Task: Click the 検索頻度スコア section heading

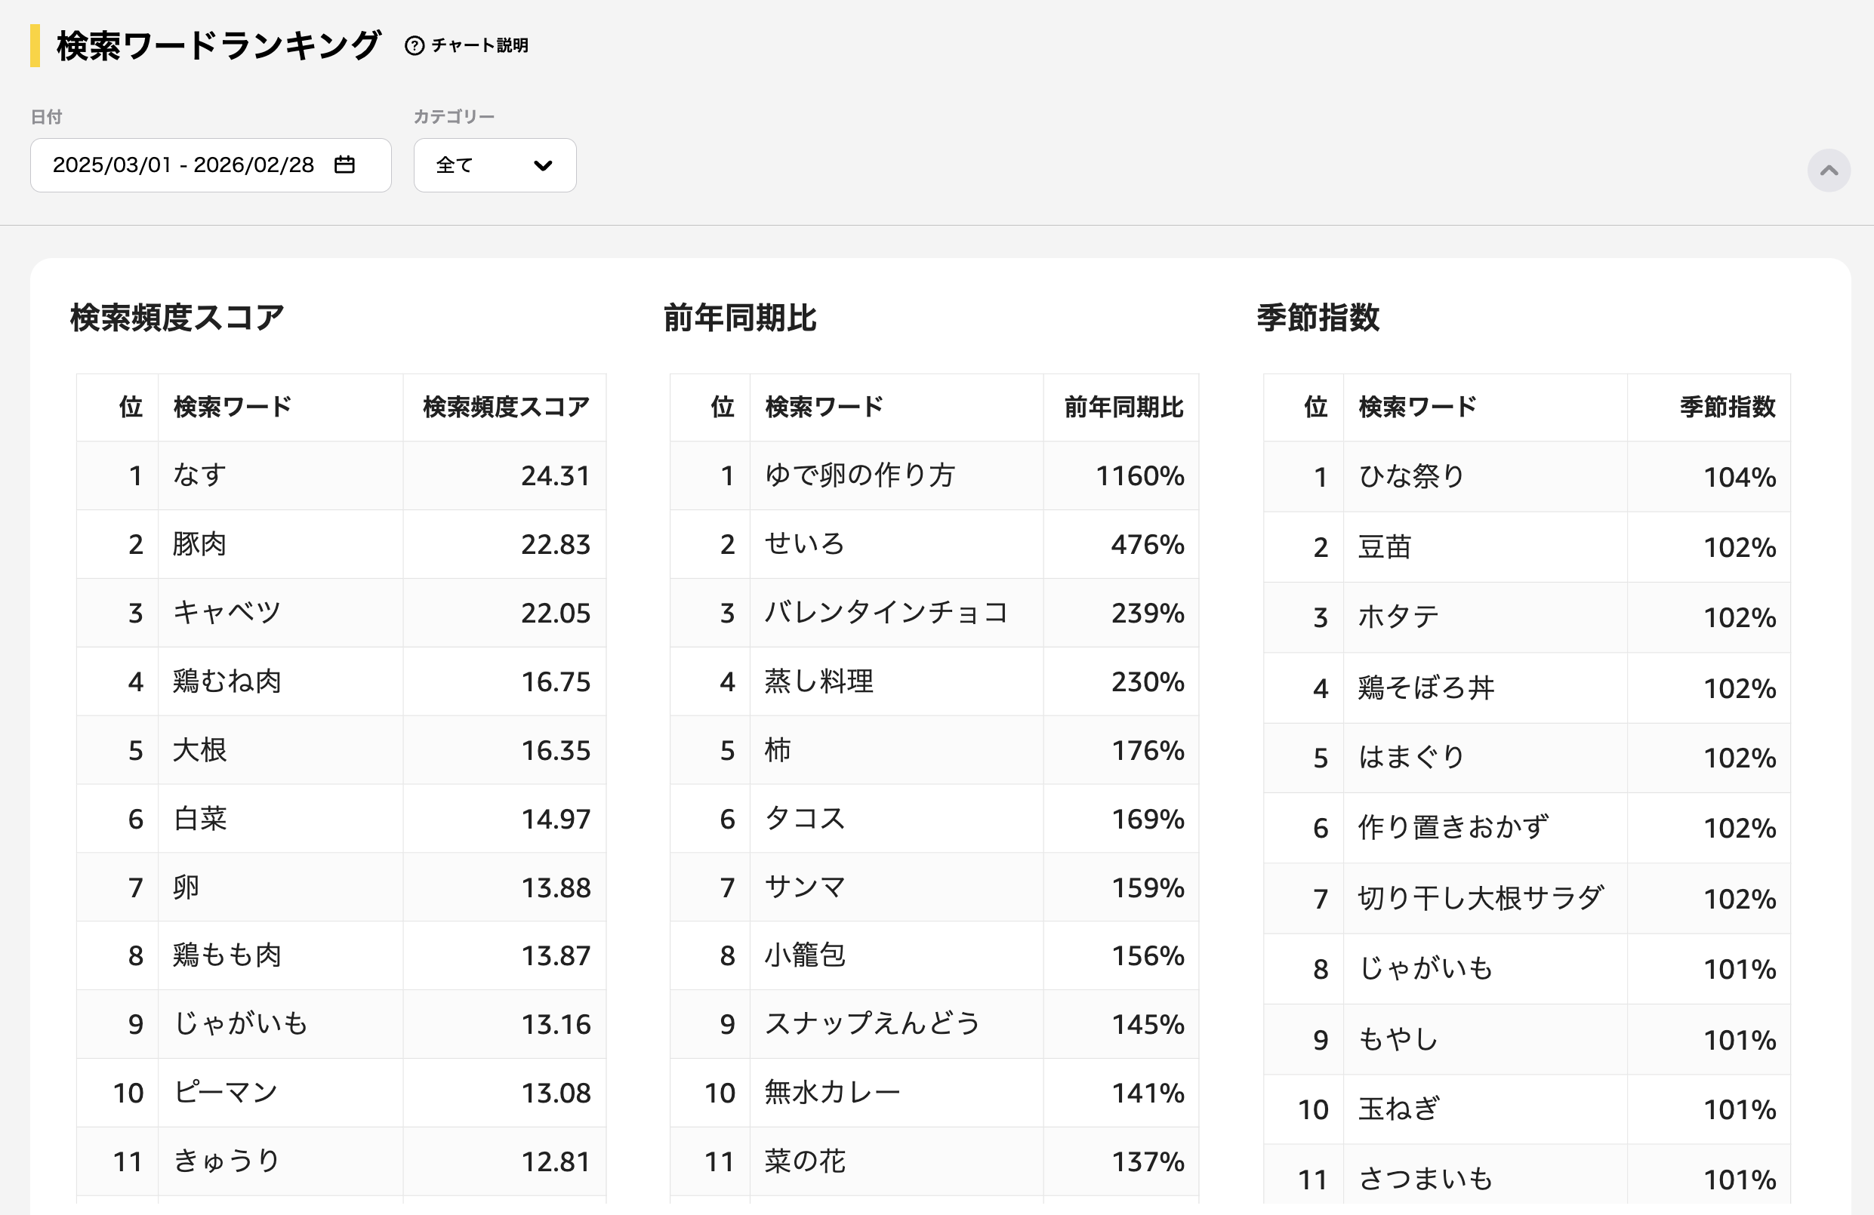Action: coord(177,318)
